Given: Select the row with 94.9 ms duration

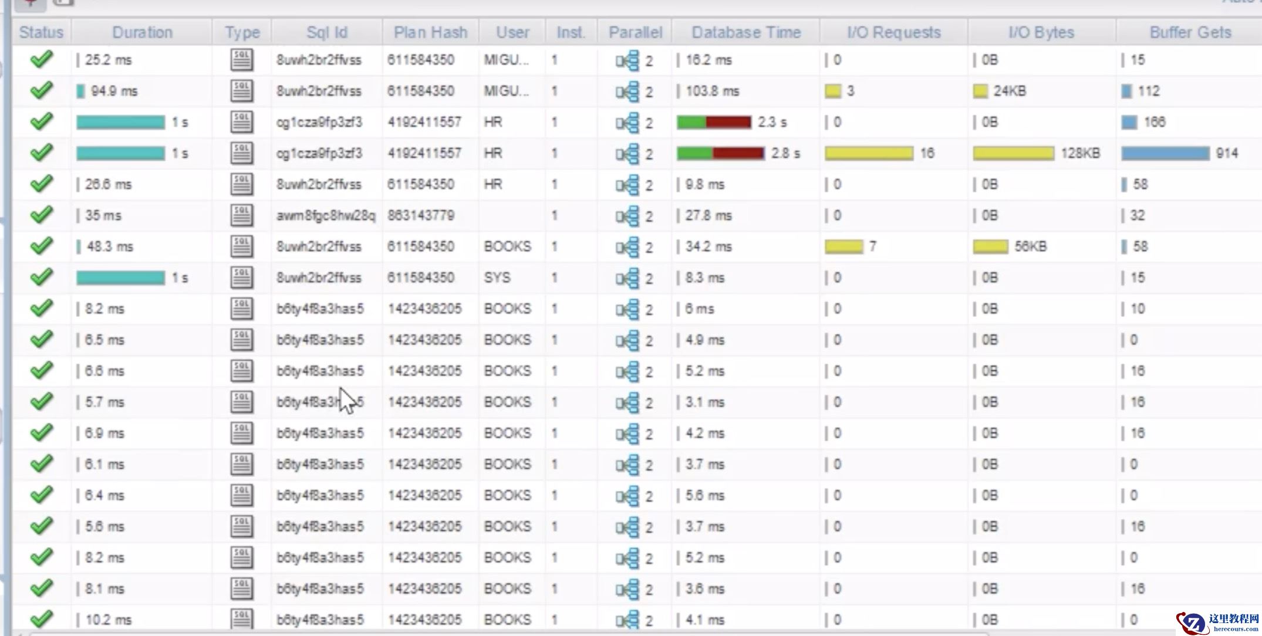Looking at the screenshot, I should [x=114, y=91].
